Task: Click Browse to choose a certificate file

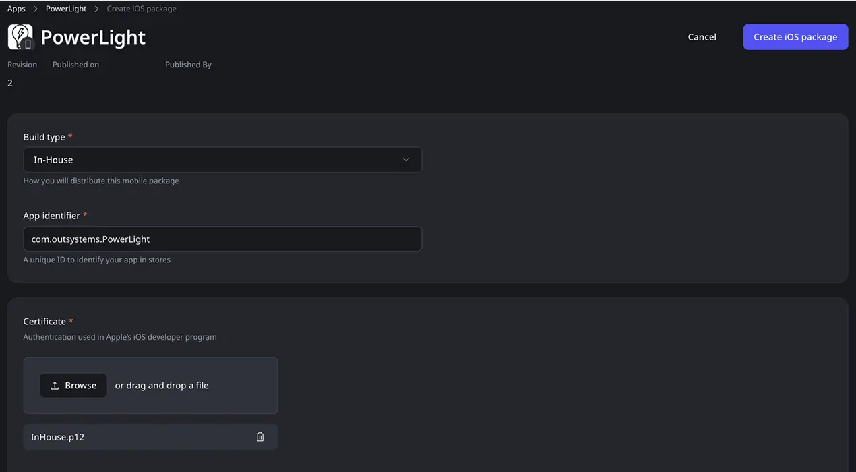Action: click(73, 385)
